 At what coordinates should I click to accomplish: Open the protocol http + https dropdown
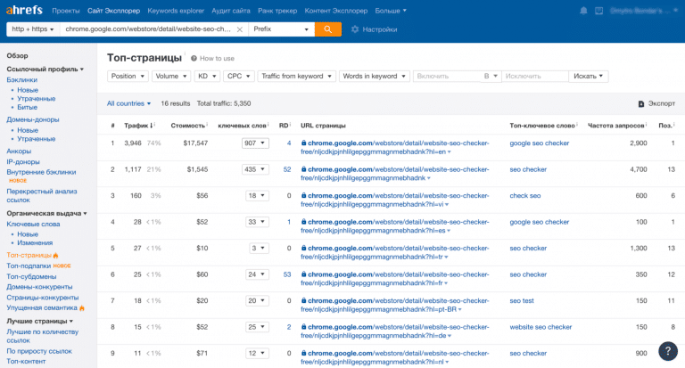point(33,29)
